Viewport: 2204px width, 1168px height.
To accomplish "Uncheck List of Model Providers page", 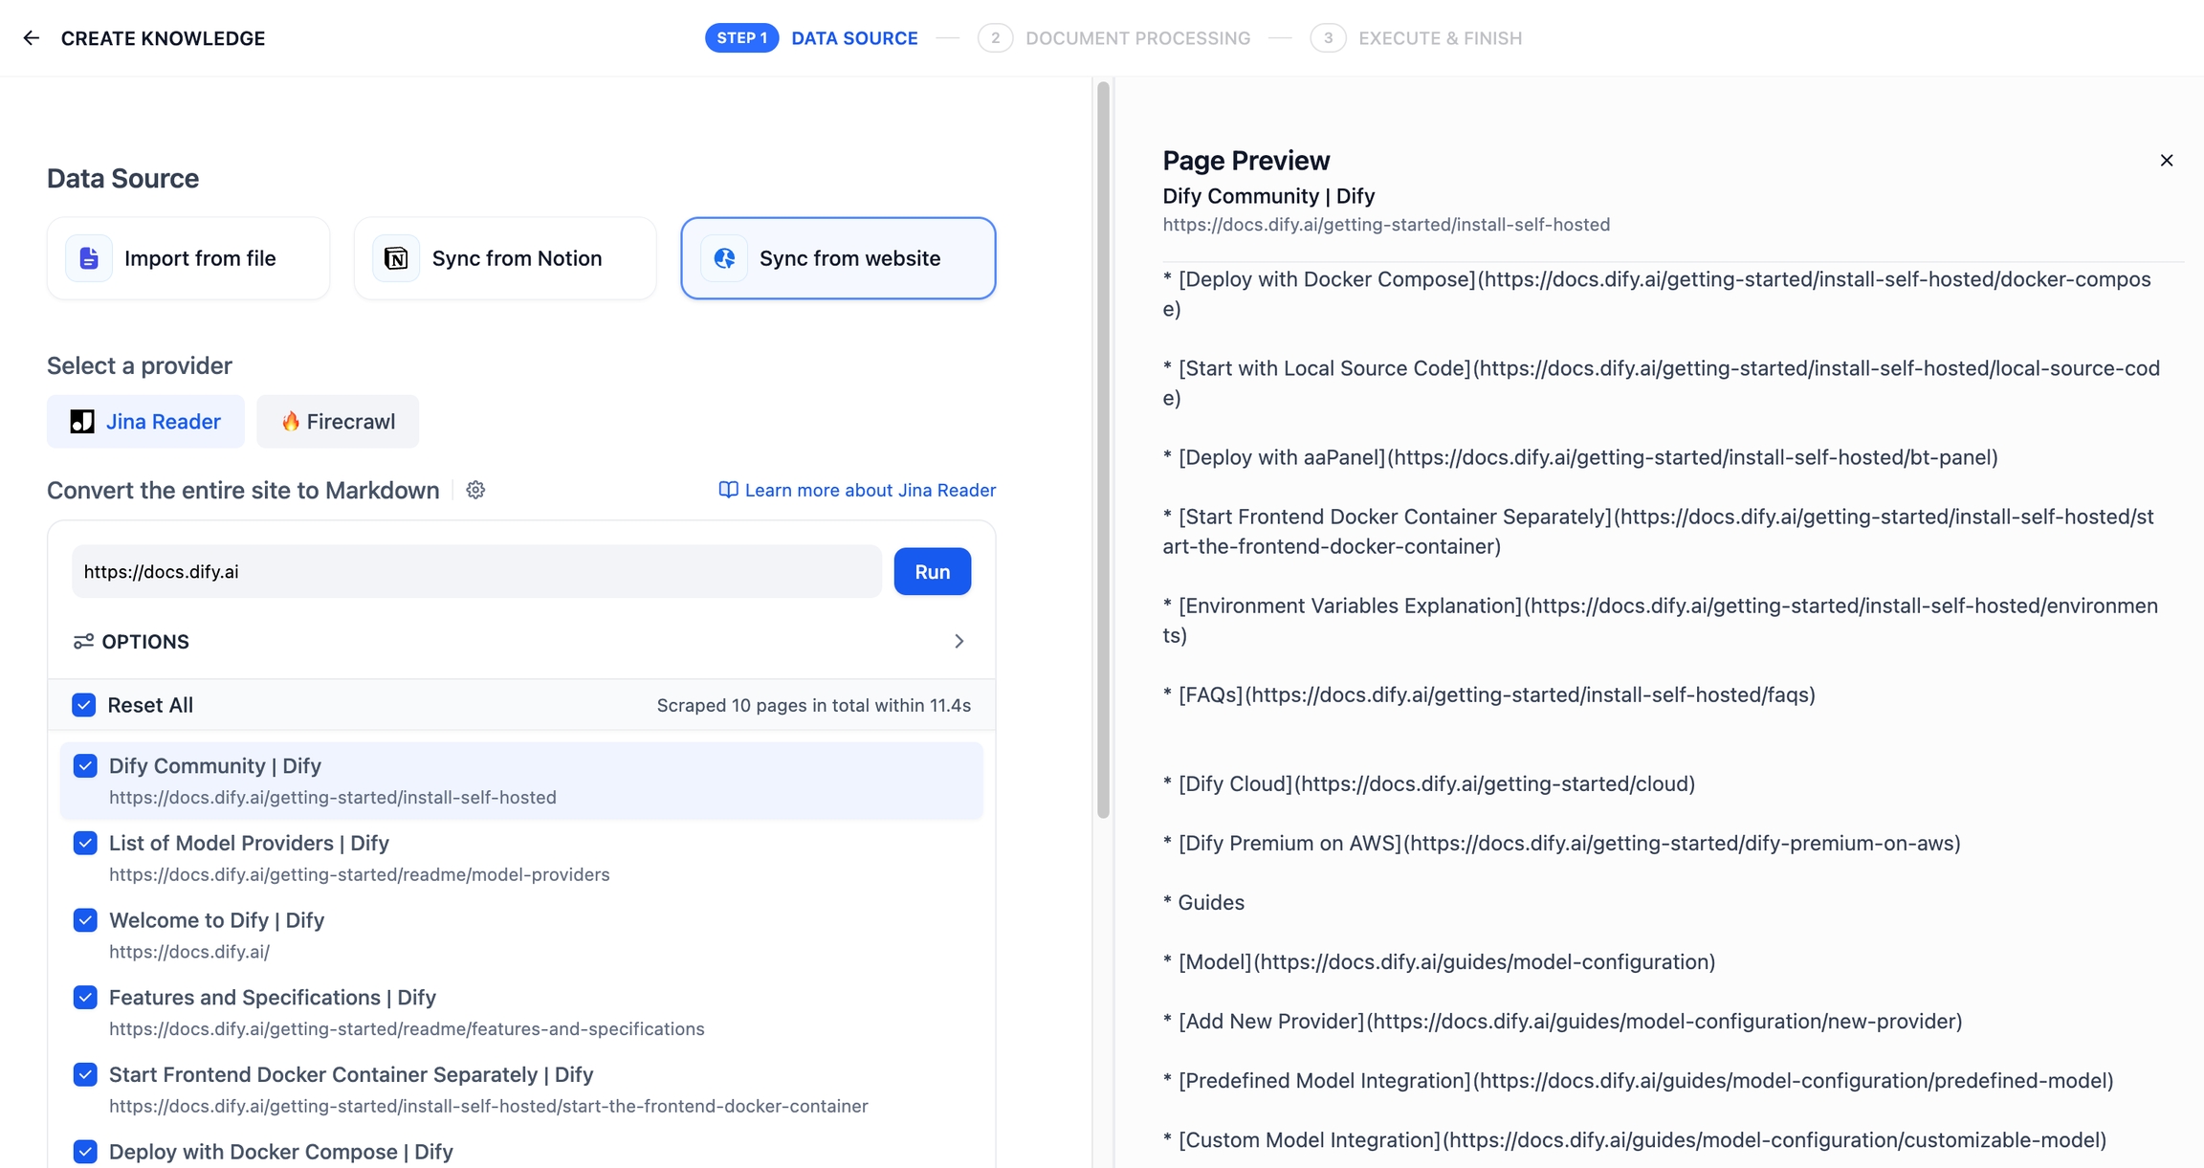I will [x=85, y=844].
